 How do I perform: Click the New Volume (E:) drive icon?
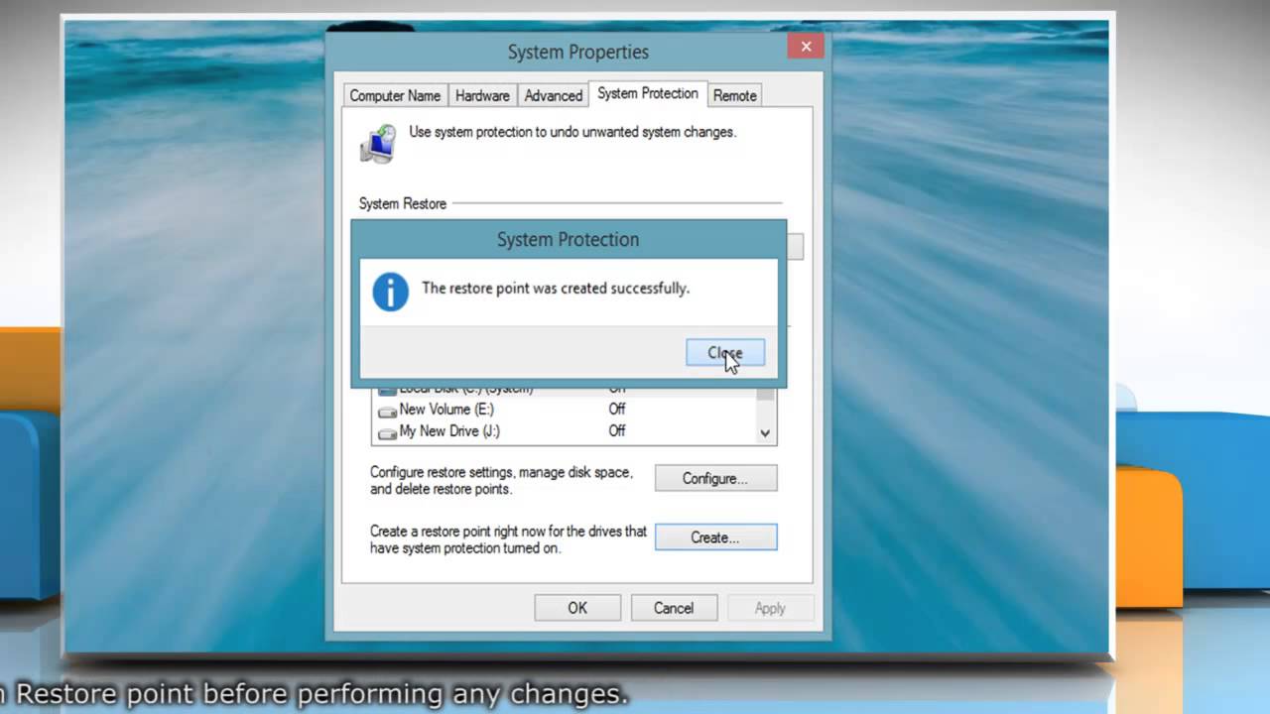387,411
